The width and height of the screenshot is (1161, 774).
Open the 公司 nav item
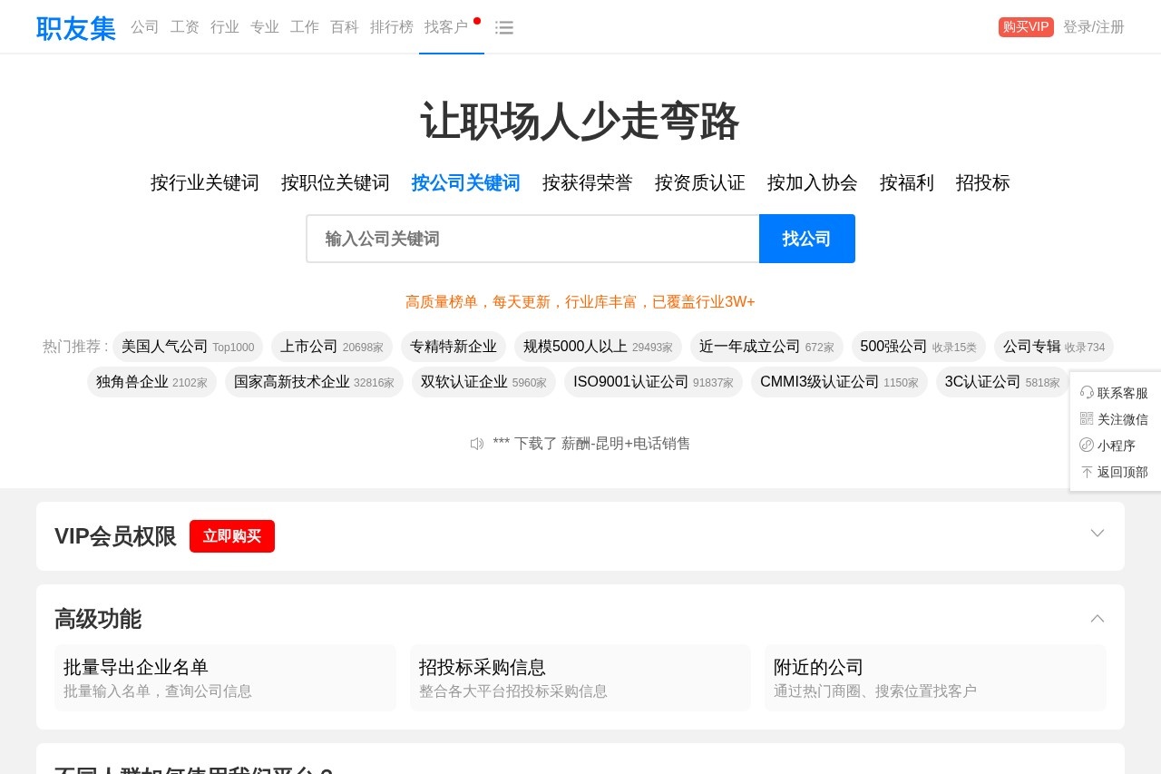145,27
